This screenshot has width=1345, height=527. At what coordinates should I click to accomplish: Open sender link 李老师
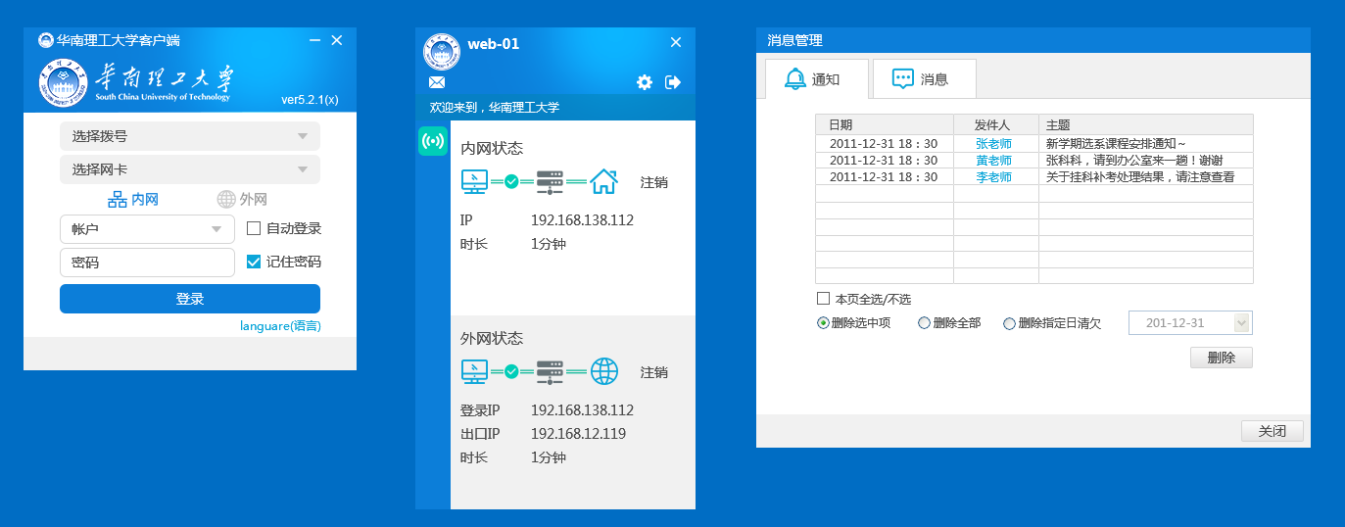coord(993,177)
